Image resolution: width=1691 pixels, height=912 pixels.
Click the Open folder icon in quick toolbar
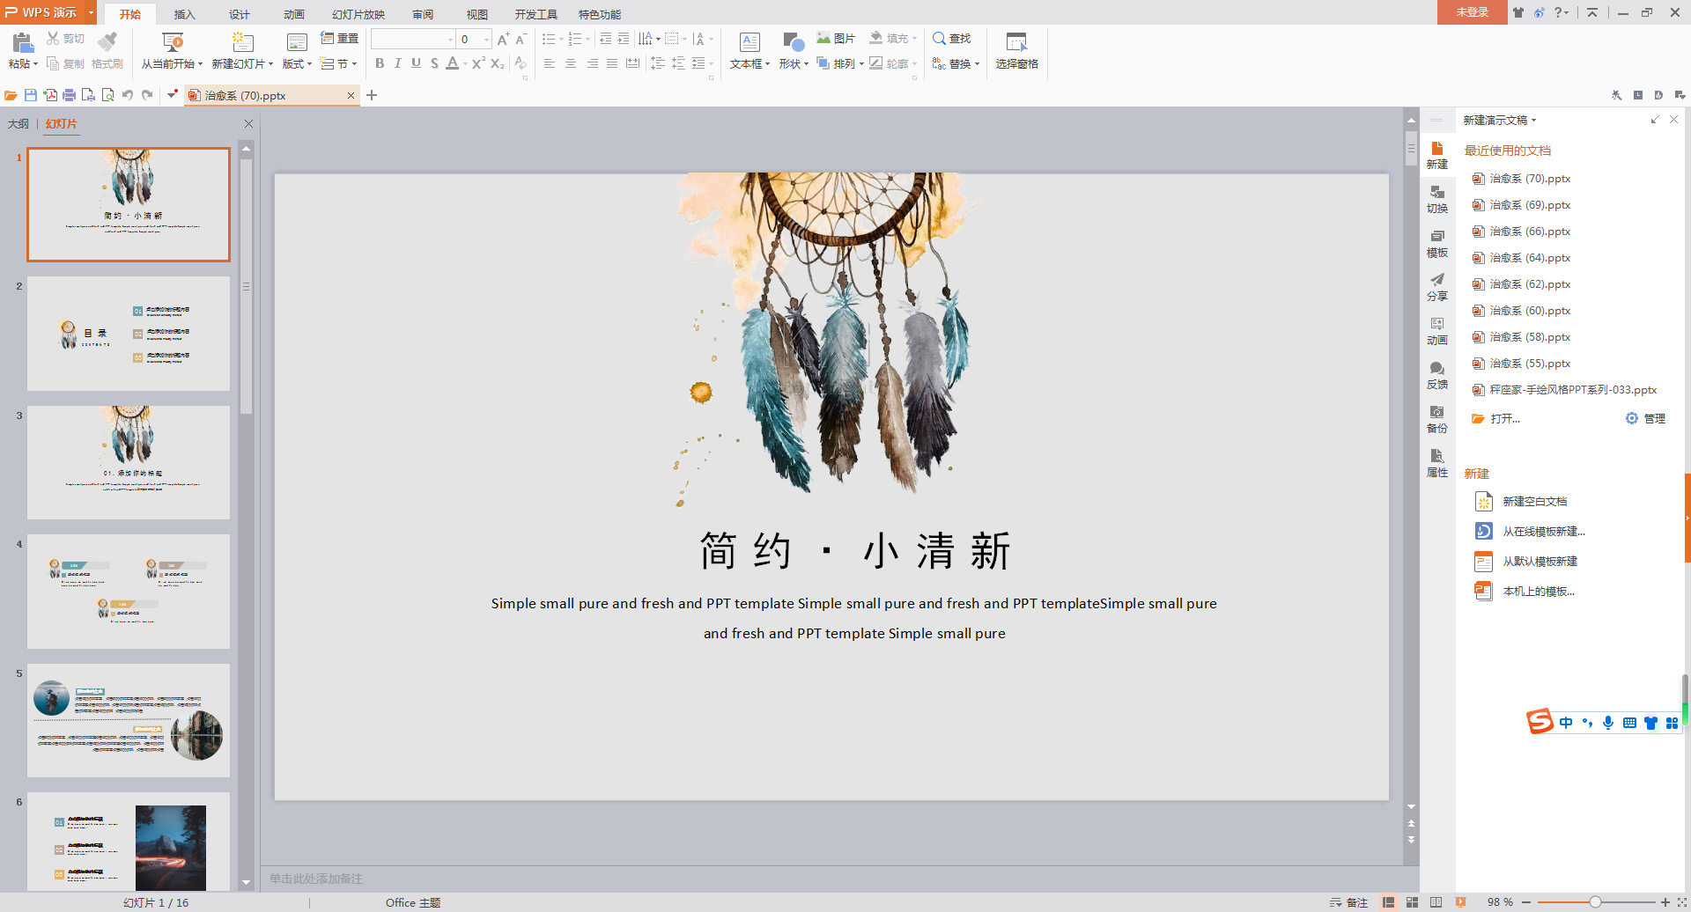pyautogui.click(x=11, y=95)
